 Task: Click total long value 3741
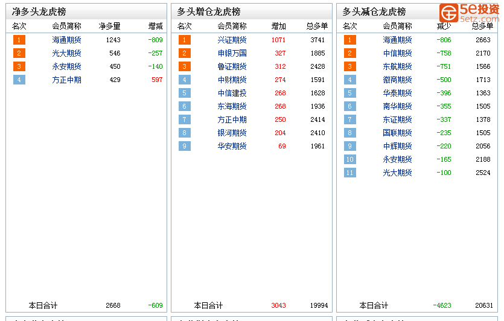[317, 40]
